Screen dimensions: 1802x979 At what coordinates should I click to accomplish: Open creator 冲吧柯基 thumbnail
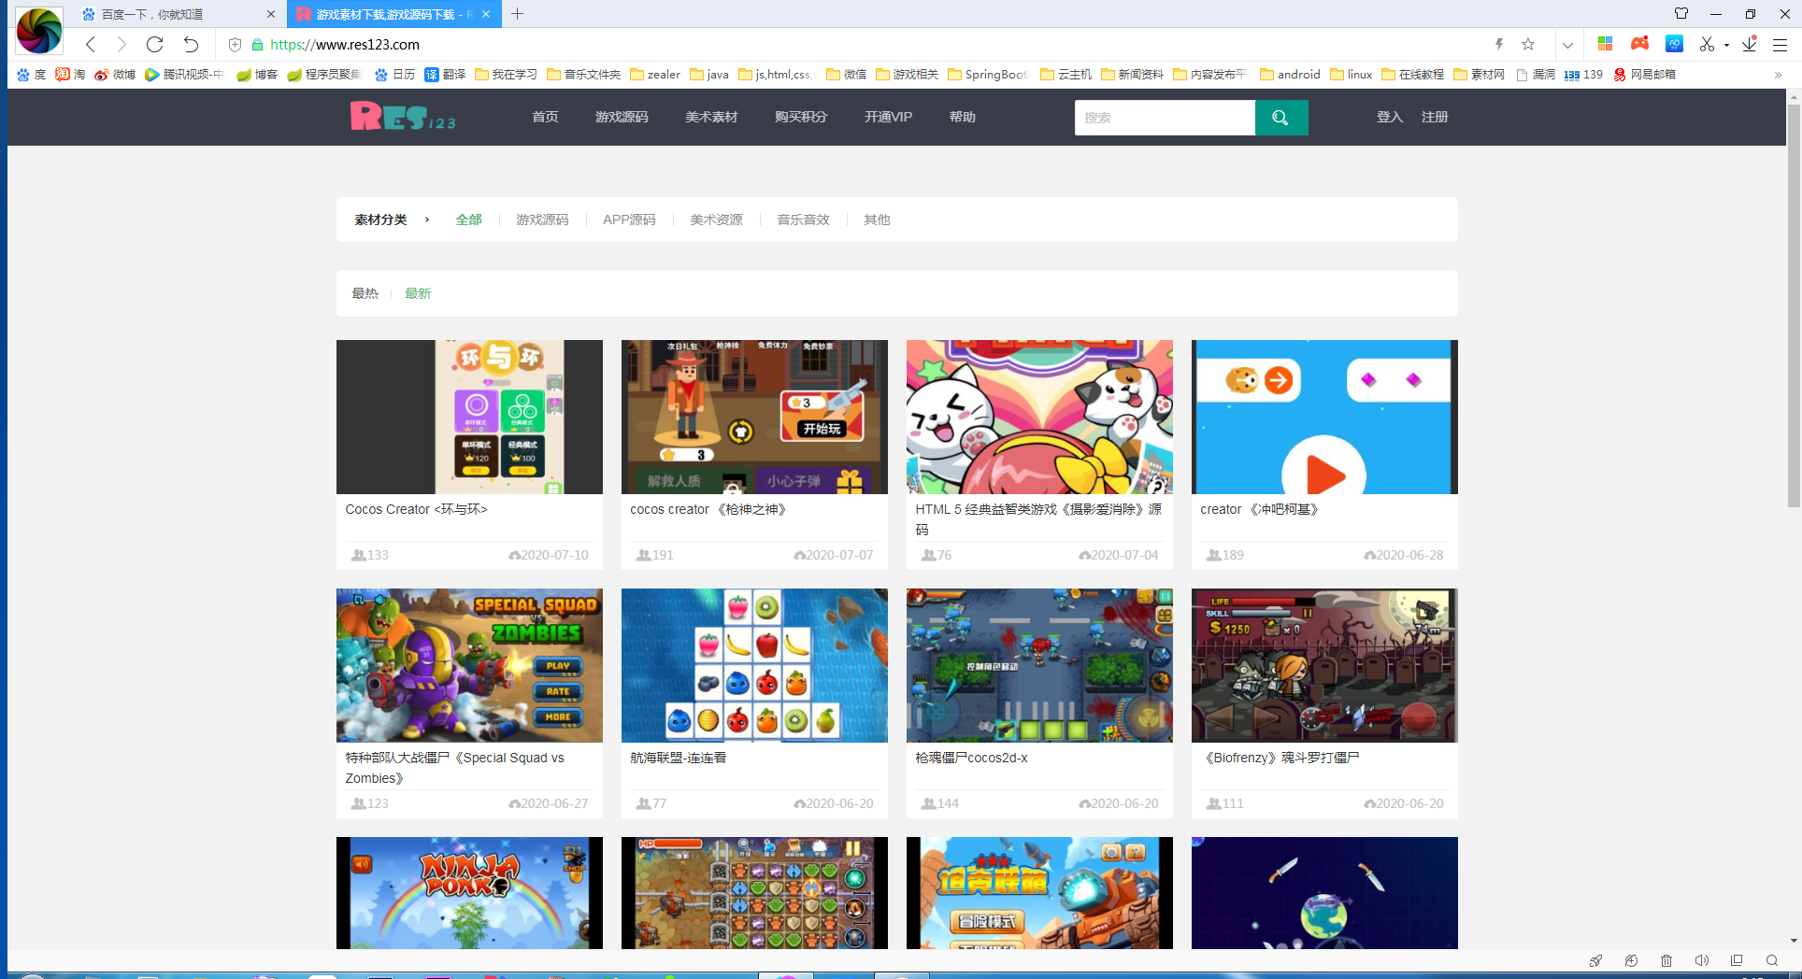pyautogui.click(x=1324, y=417)
